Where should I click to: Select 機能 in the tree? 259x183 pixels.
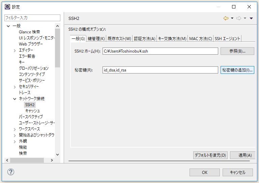click(23, 147)
